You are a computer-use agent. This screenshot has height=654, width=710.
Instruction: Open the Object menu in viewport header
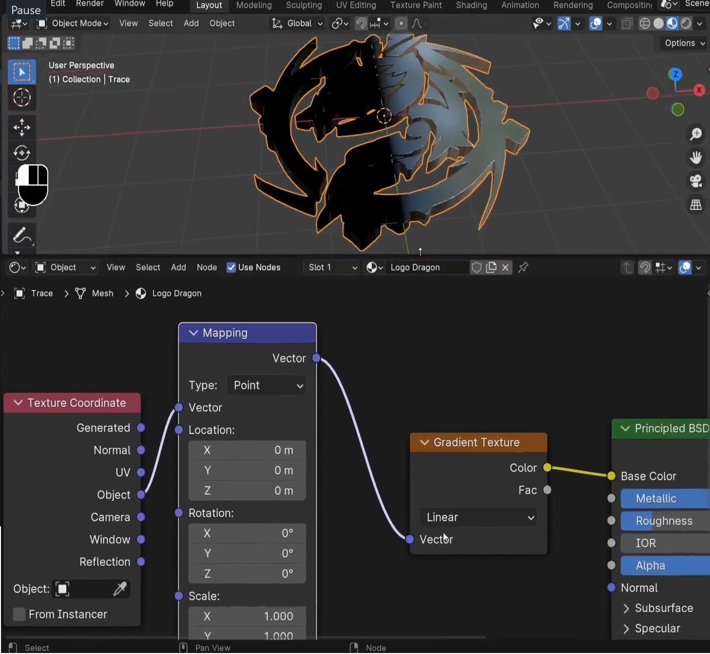(222, 23)
